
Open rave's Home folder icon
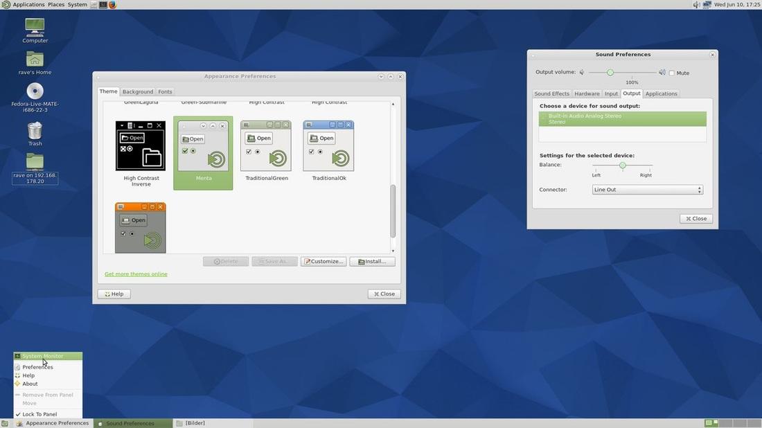35,60
